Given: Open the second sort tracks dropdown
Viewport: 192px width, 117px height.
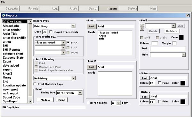Looking at the screenshot, I should (x=63, y=48).
